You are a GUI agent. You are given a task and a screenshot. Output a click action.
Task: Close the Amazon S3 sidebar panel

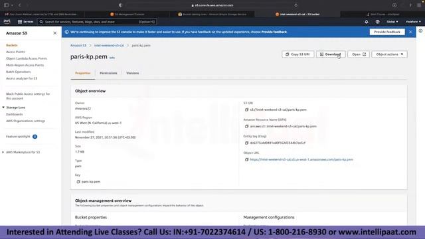[54, 33]
